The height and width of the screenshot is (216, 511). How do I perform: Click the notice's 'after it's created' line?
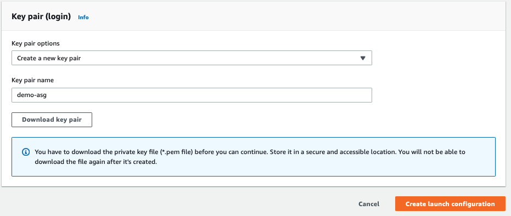[96, 161]
